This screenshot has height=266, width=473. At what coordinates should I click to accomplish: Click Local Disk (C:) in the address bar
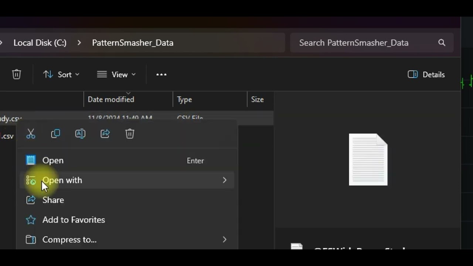40,43
